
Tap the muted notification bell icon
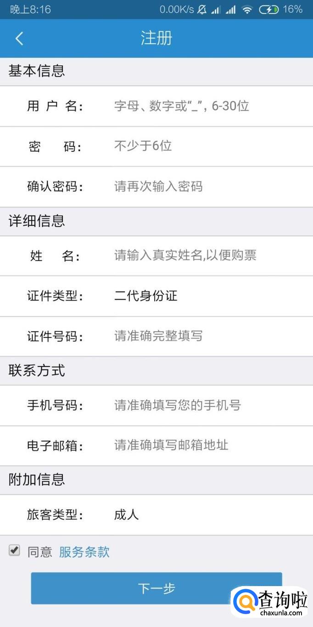tap(201, 10)
